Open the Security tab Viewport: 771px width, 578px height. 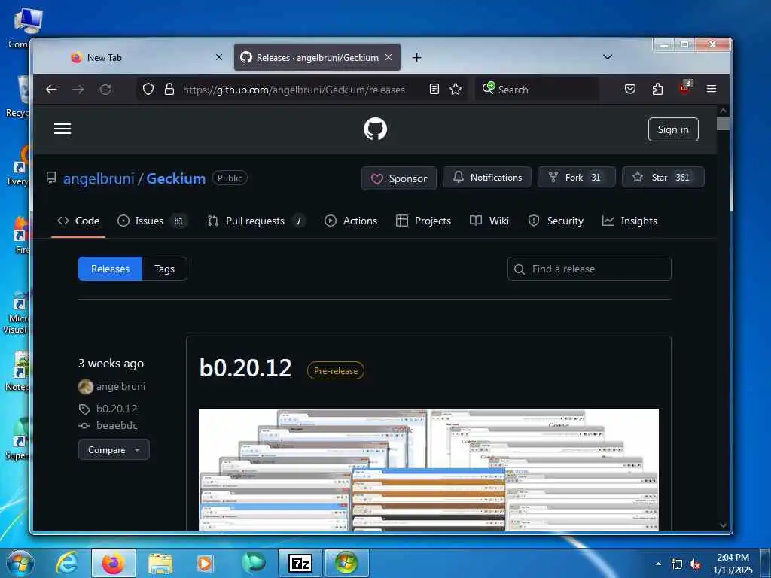(556, 221)
